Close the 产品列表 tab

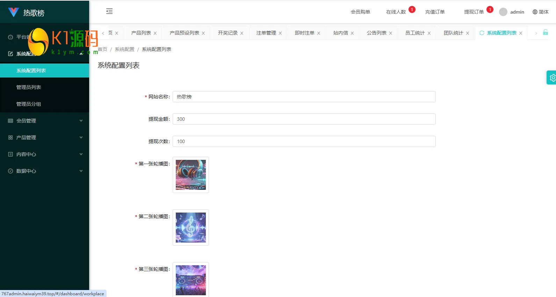(x=155, y=33)
